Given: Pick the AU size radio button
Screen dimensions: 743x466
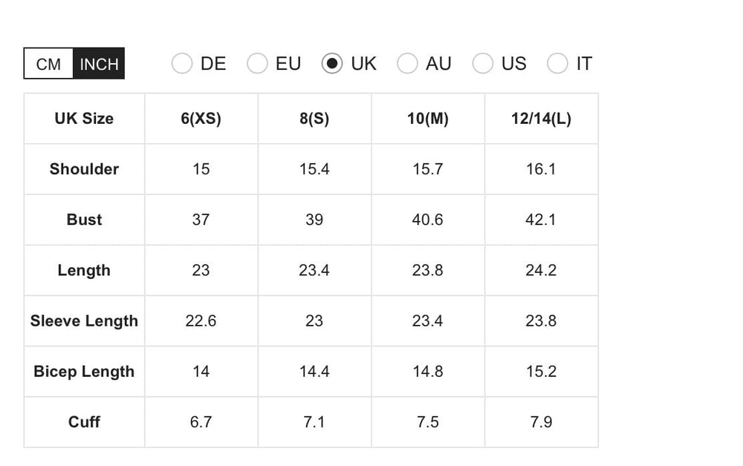Looking at the screenshot, I should pos(407,64).
